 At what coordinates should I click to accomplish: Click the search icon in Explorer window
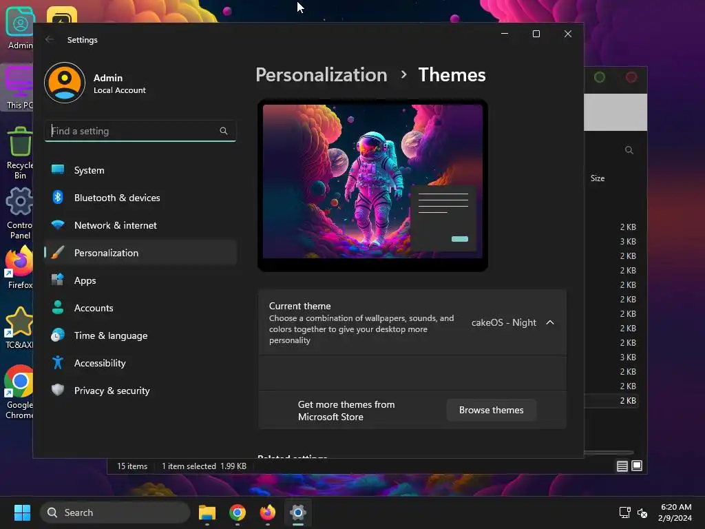629,150
